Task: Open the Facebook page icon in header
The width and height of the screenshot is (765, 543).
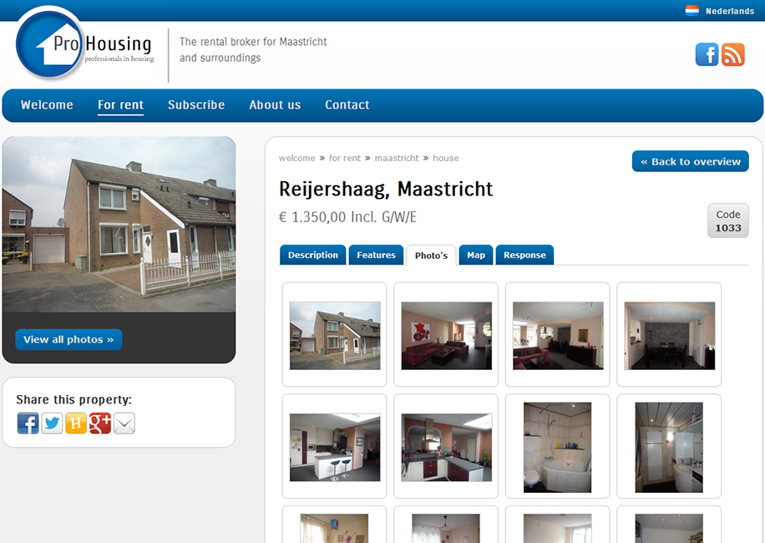Action: (707, 54)
